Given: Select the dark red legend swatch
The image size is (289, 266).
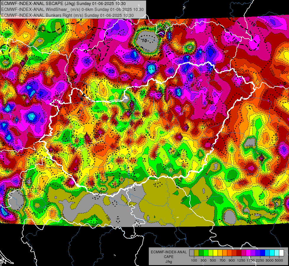Looking at the screenshot, I should point(239,253).
